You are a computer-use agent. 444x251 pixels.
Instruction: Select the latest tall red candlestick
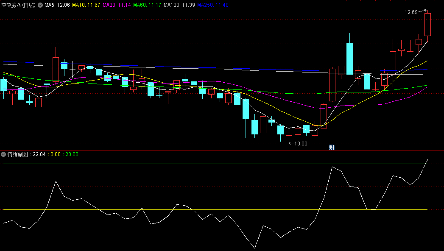tap(427, 25)
